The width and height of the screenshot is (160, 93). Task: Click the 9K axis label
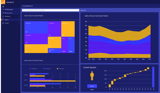click(86, 21)
